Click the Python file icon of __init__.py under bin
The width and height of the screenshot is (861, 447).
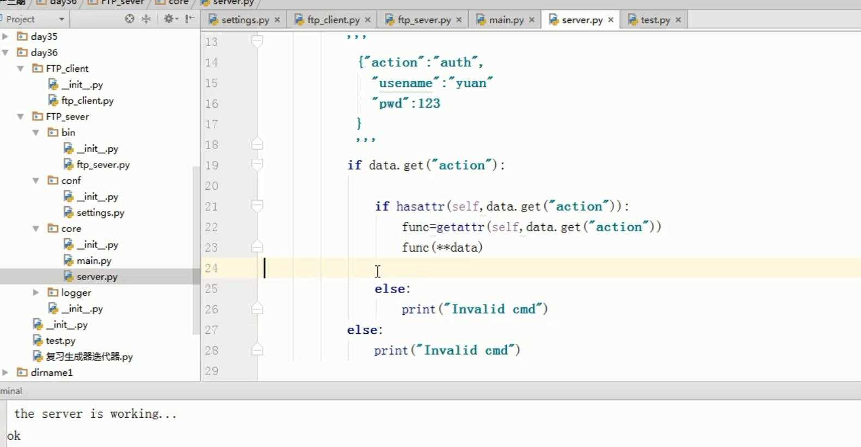(69, 148)
